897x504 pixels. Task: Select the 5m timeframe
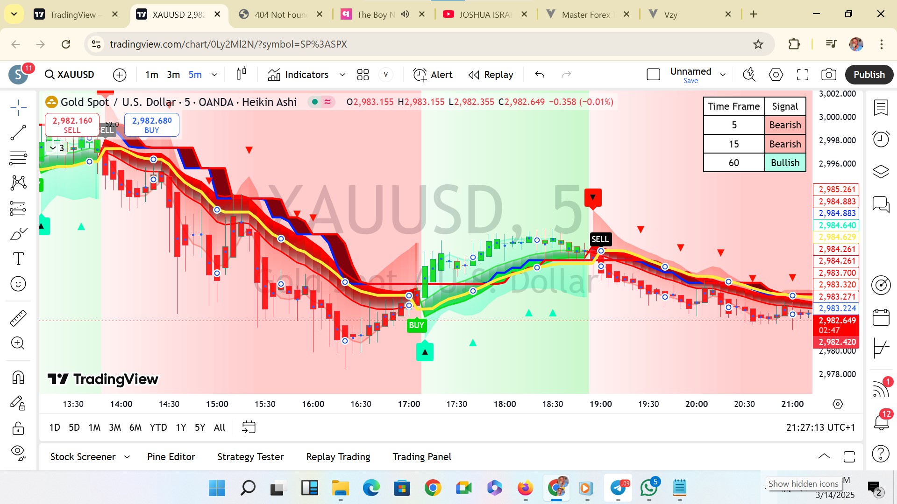click(195, 75)
